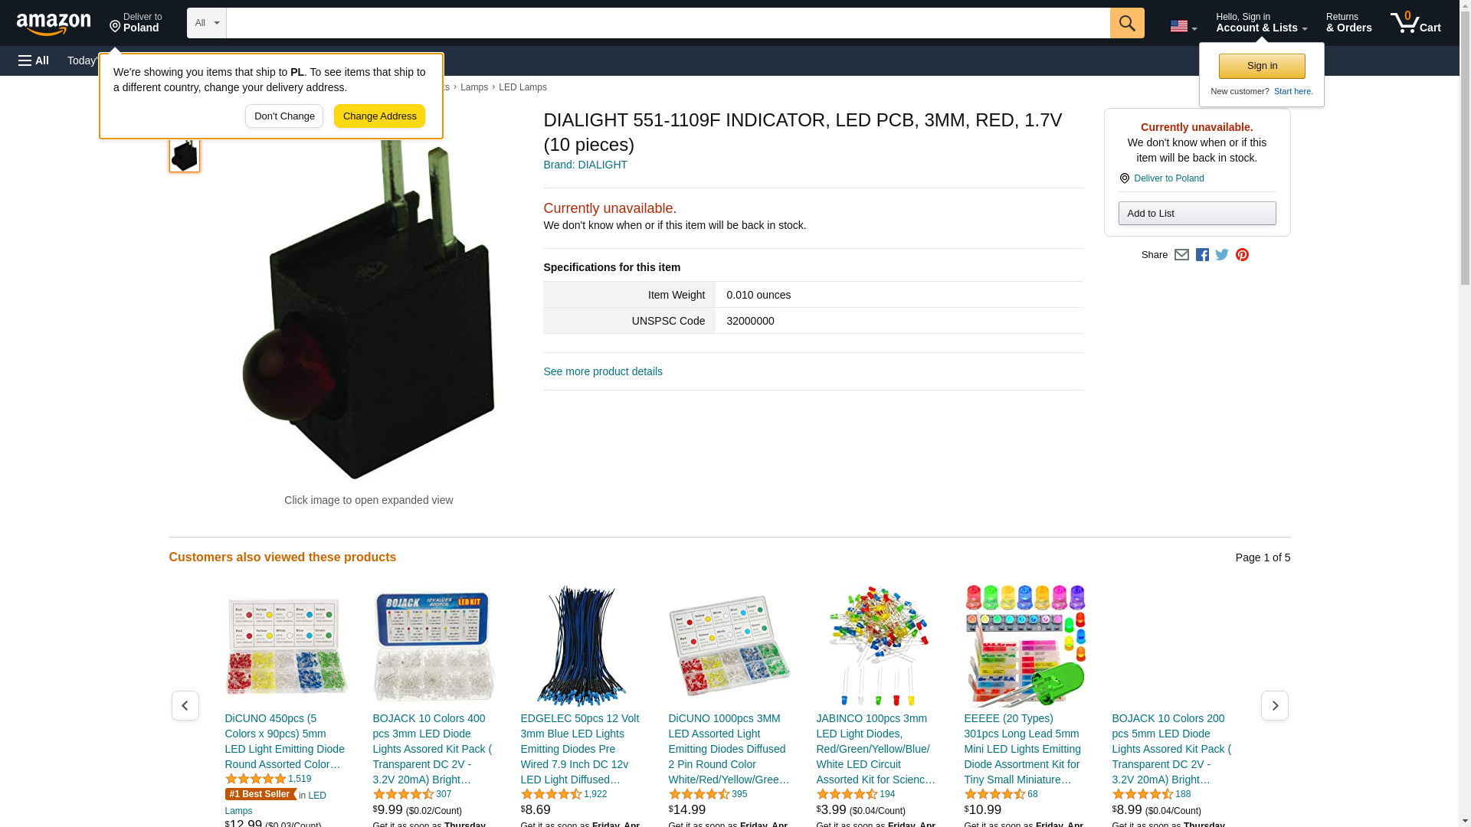Viewport: 1471px width, 827px height.
Task: Click Change Address button
Action: tap(379, 116)
